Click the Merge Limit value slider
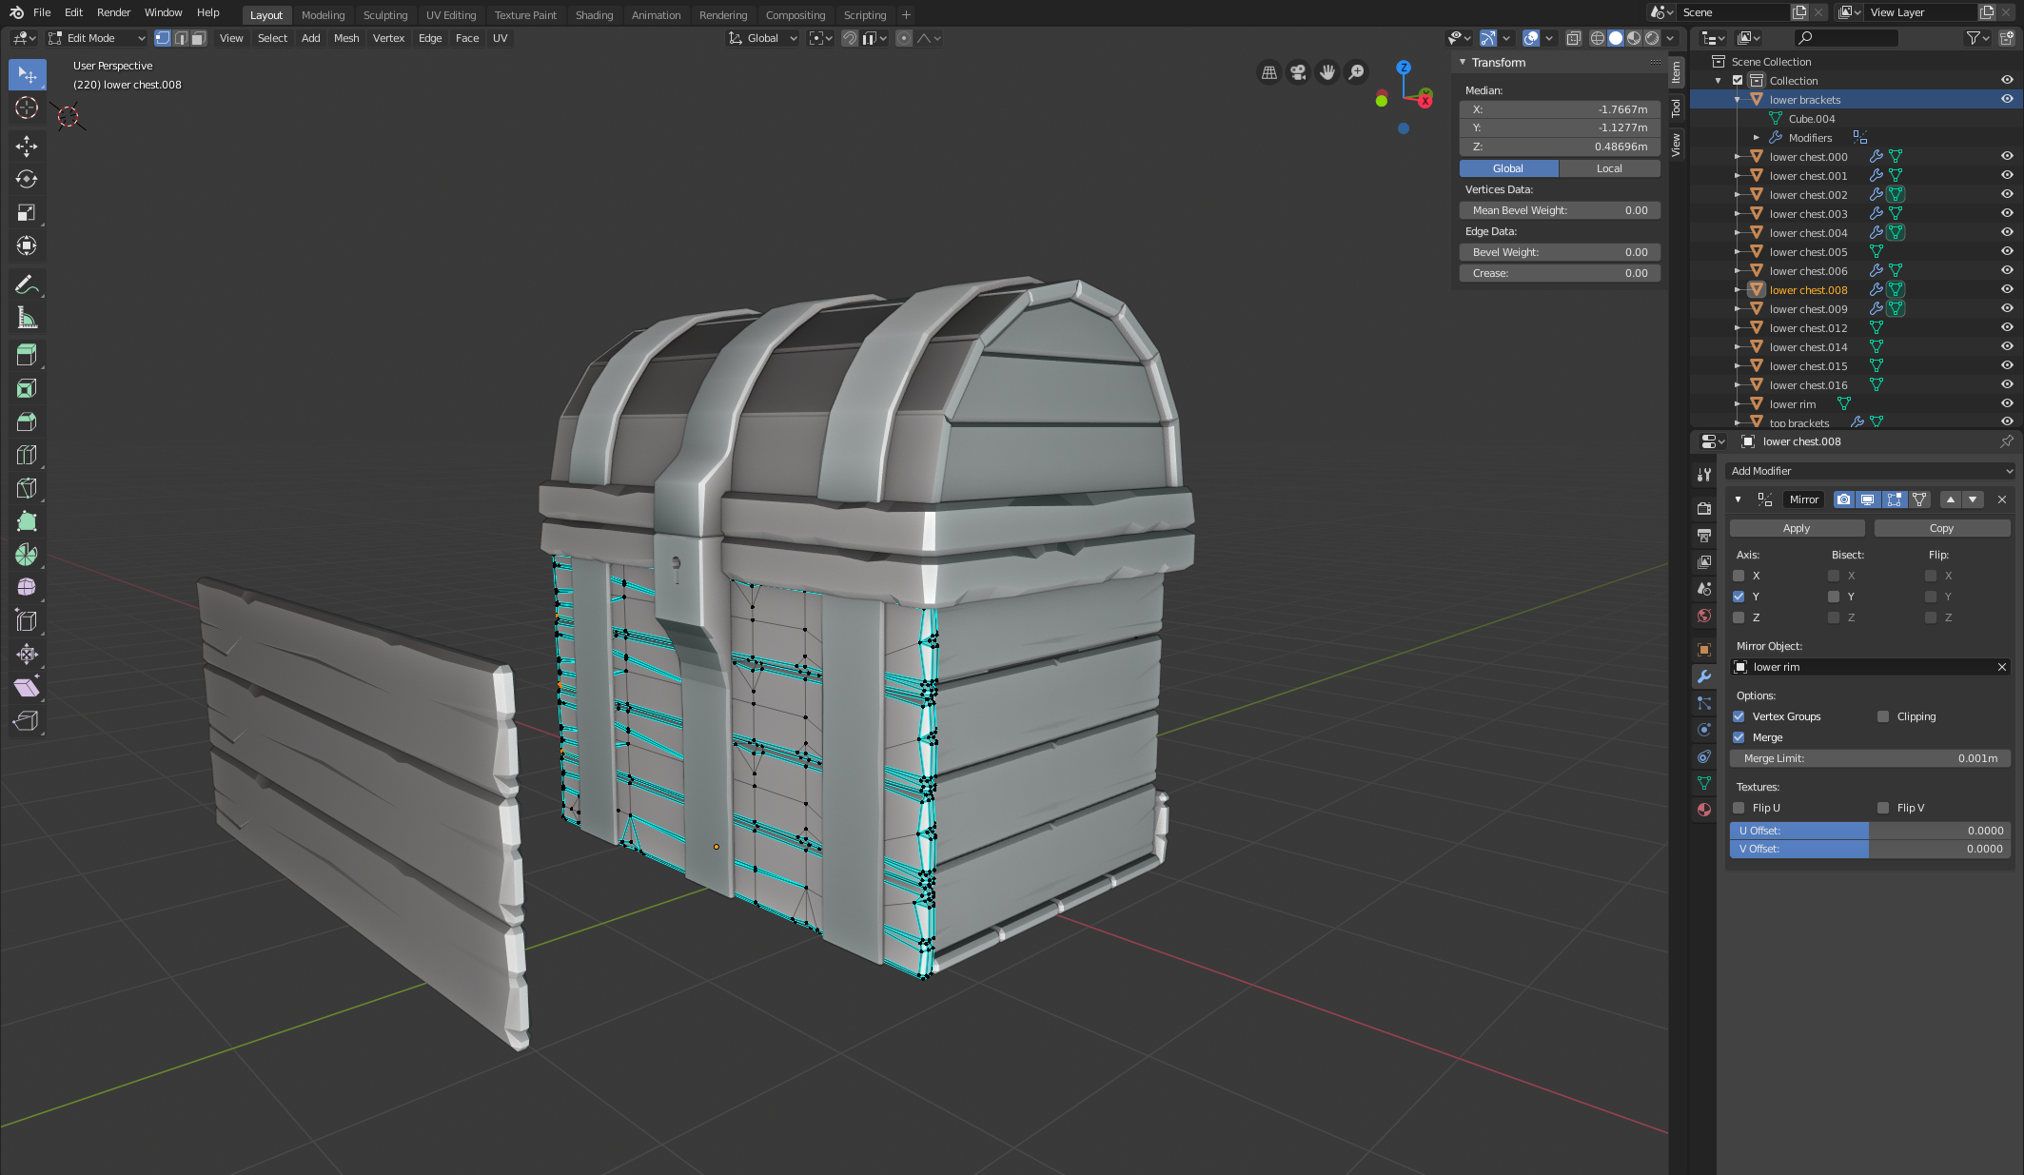 coord(1869,758)
